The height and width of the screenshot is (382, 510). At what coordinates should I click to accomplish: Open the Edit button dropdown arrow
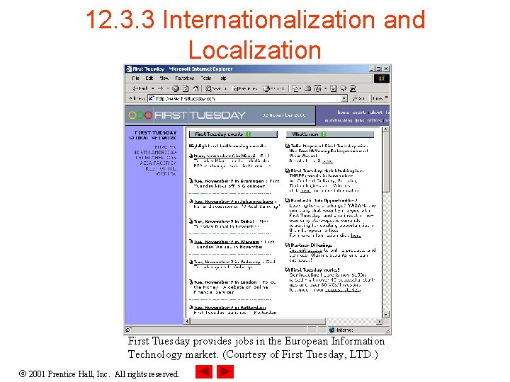(325, 88)
